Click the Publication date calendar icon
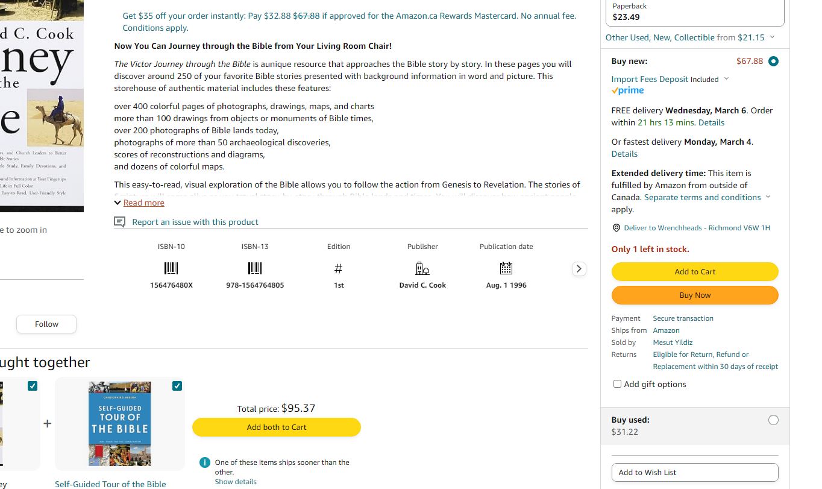This screenshot has height=489, width=822. pos(506,268)
